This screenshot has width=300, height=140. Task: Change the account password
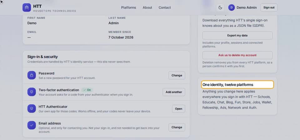(x=177, y=75)
